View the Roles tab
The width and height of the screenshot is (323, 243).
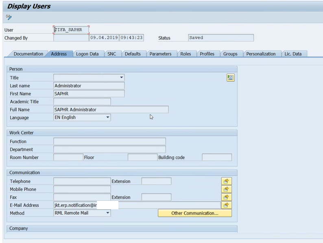tap(186, 54)
